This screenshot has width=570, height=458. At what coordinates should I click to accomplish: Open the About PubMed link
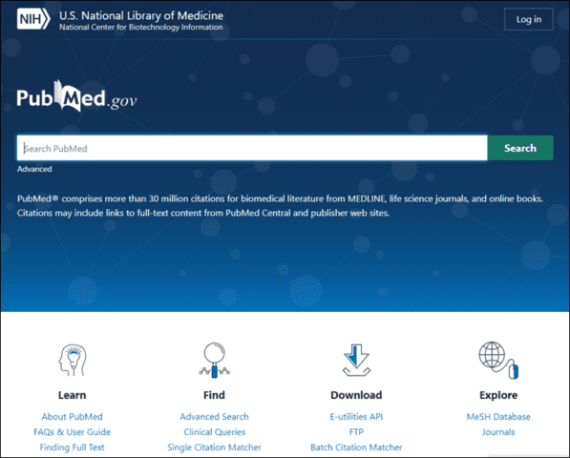point(72,417)
